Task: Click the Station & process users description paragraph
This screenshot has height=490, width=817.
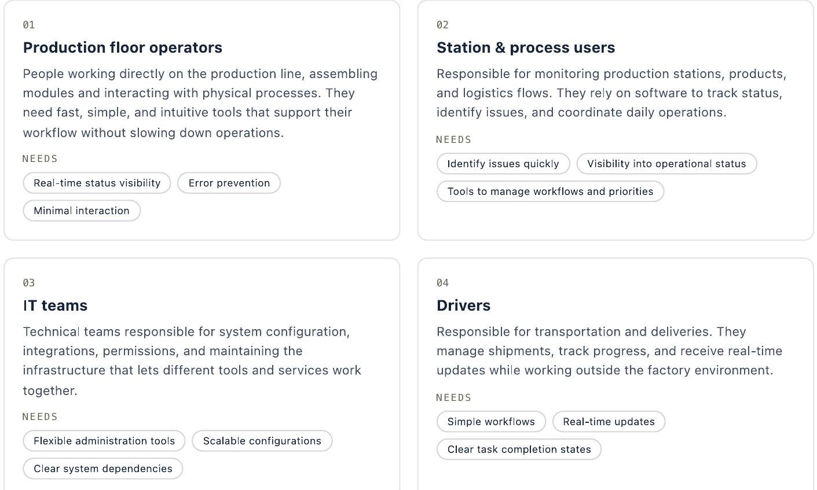Action: pos(611,93)
